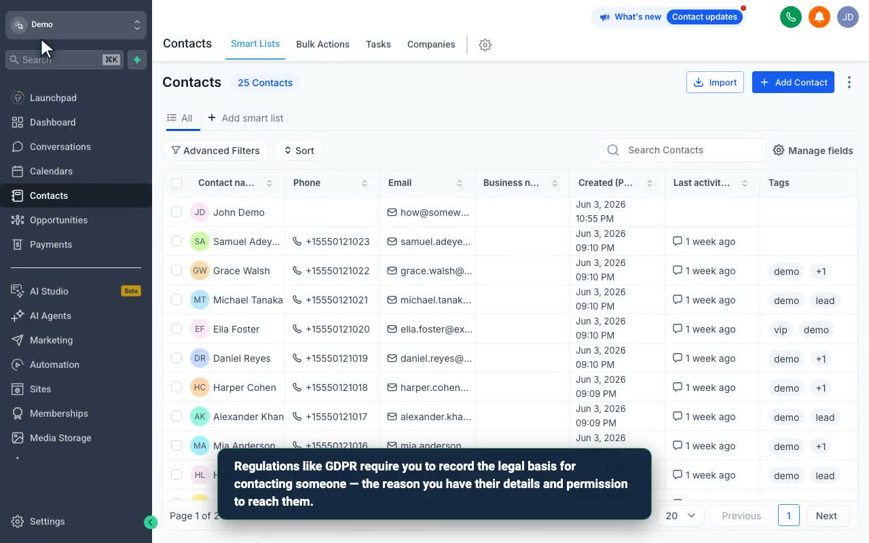The height and width of the screenshot is (543, 869).
Task: Click the Search Contacts field
Action: (x=682, y=150)
